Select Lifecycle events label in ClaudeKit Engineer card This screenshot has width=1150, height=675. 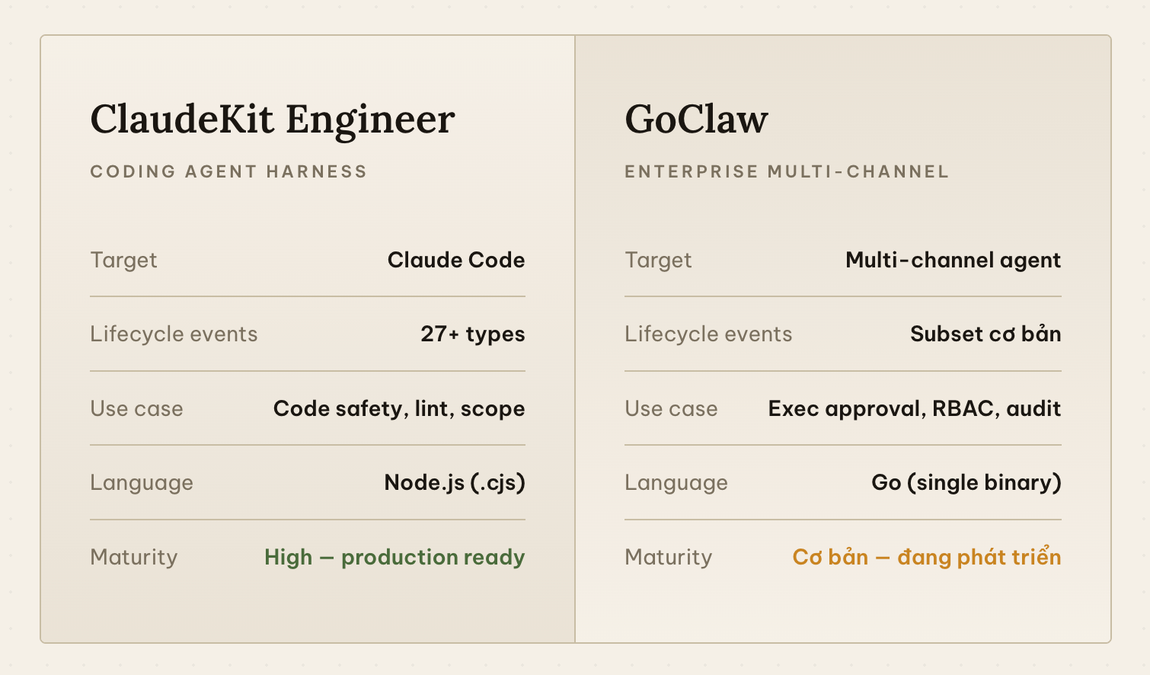[174, 334]
